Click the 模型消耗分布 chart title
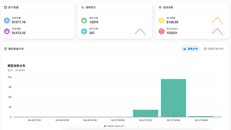 [16, 66]
